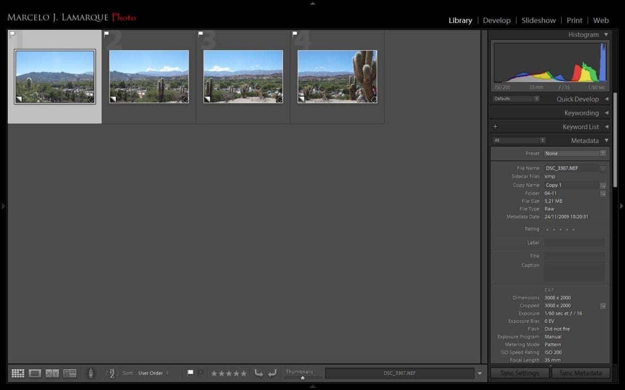Open the Metadata Preset dropdown showing None
The image size is (625, 390).
pyautogui.click(x=575, y=153)
